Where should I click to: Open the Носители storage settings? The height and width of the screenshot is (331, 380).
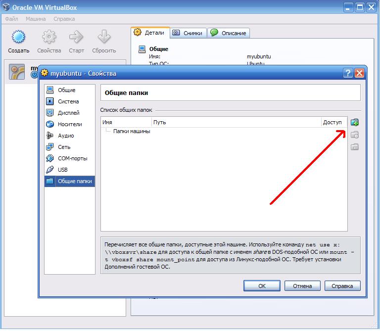point(70,124)
